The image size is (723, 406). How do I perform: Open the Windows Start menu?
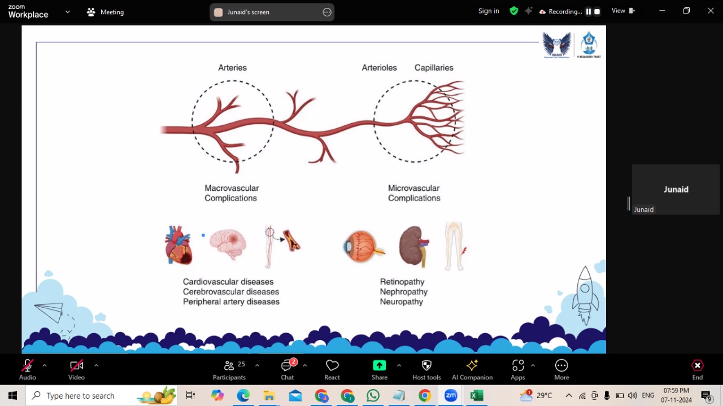(12, 395)
